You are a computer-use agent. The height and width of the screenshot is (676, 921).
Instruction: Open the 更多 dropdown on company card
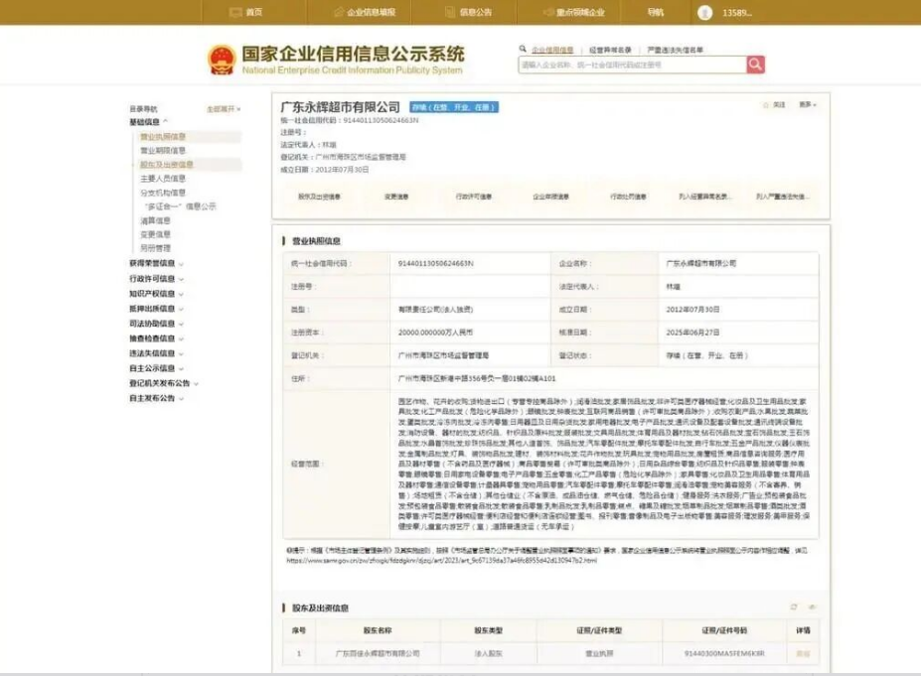click(x=808, y=105)
